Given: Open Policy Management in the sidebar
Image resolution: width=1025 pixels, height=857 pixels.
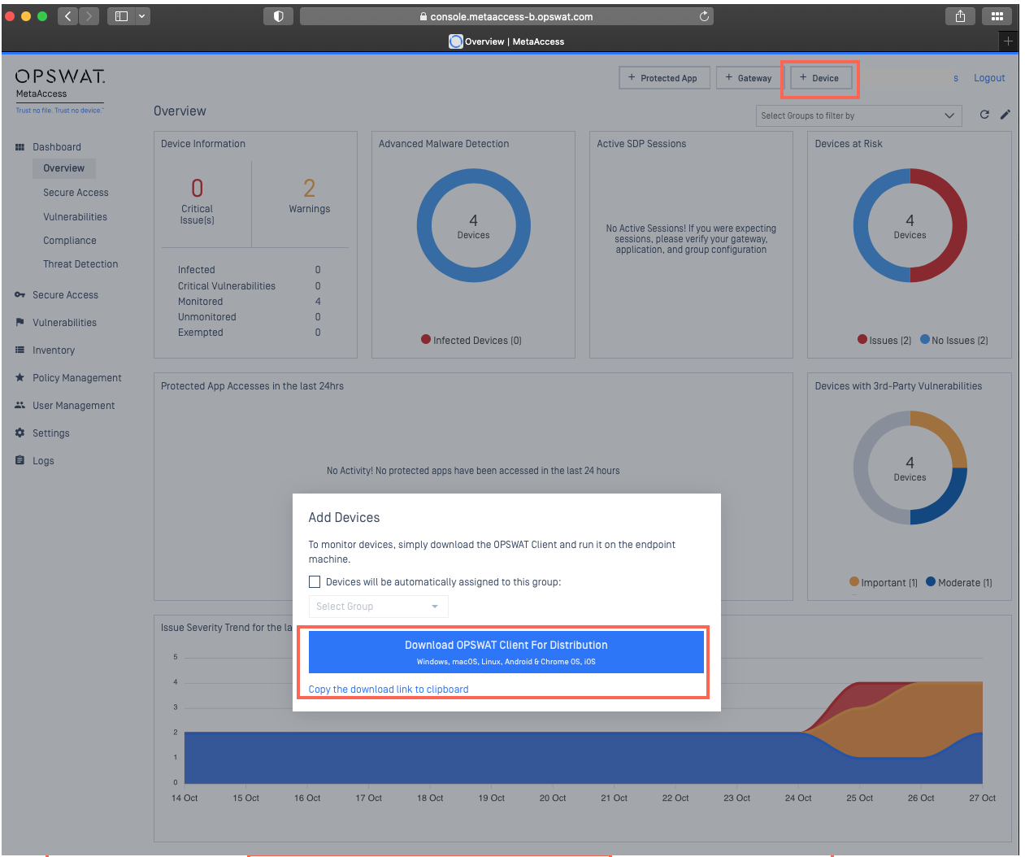Looking at the screenshot, I should click(x=77, y=378).
